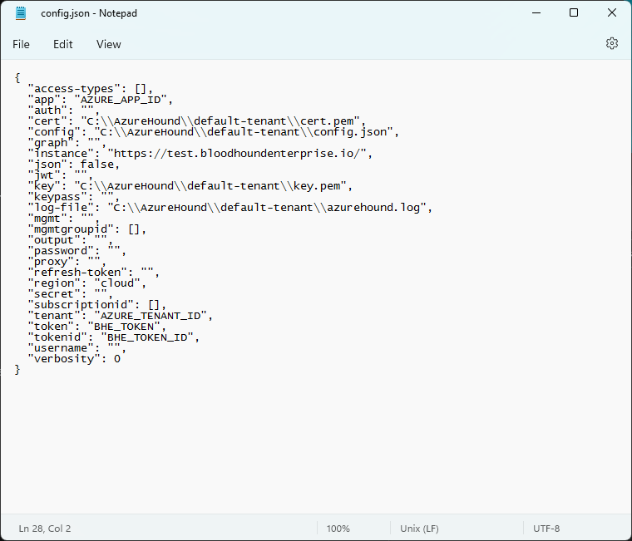Open Notepad settings gear

click(612, 43)
